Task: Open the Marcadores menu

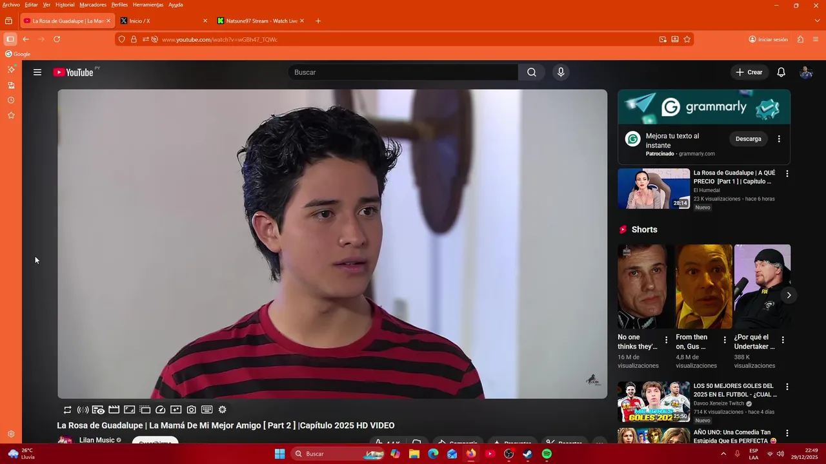Action: tap(93, 5)
